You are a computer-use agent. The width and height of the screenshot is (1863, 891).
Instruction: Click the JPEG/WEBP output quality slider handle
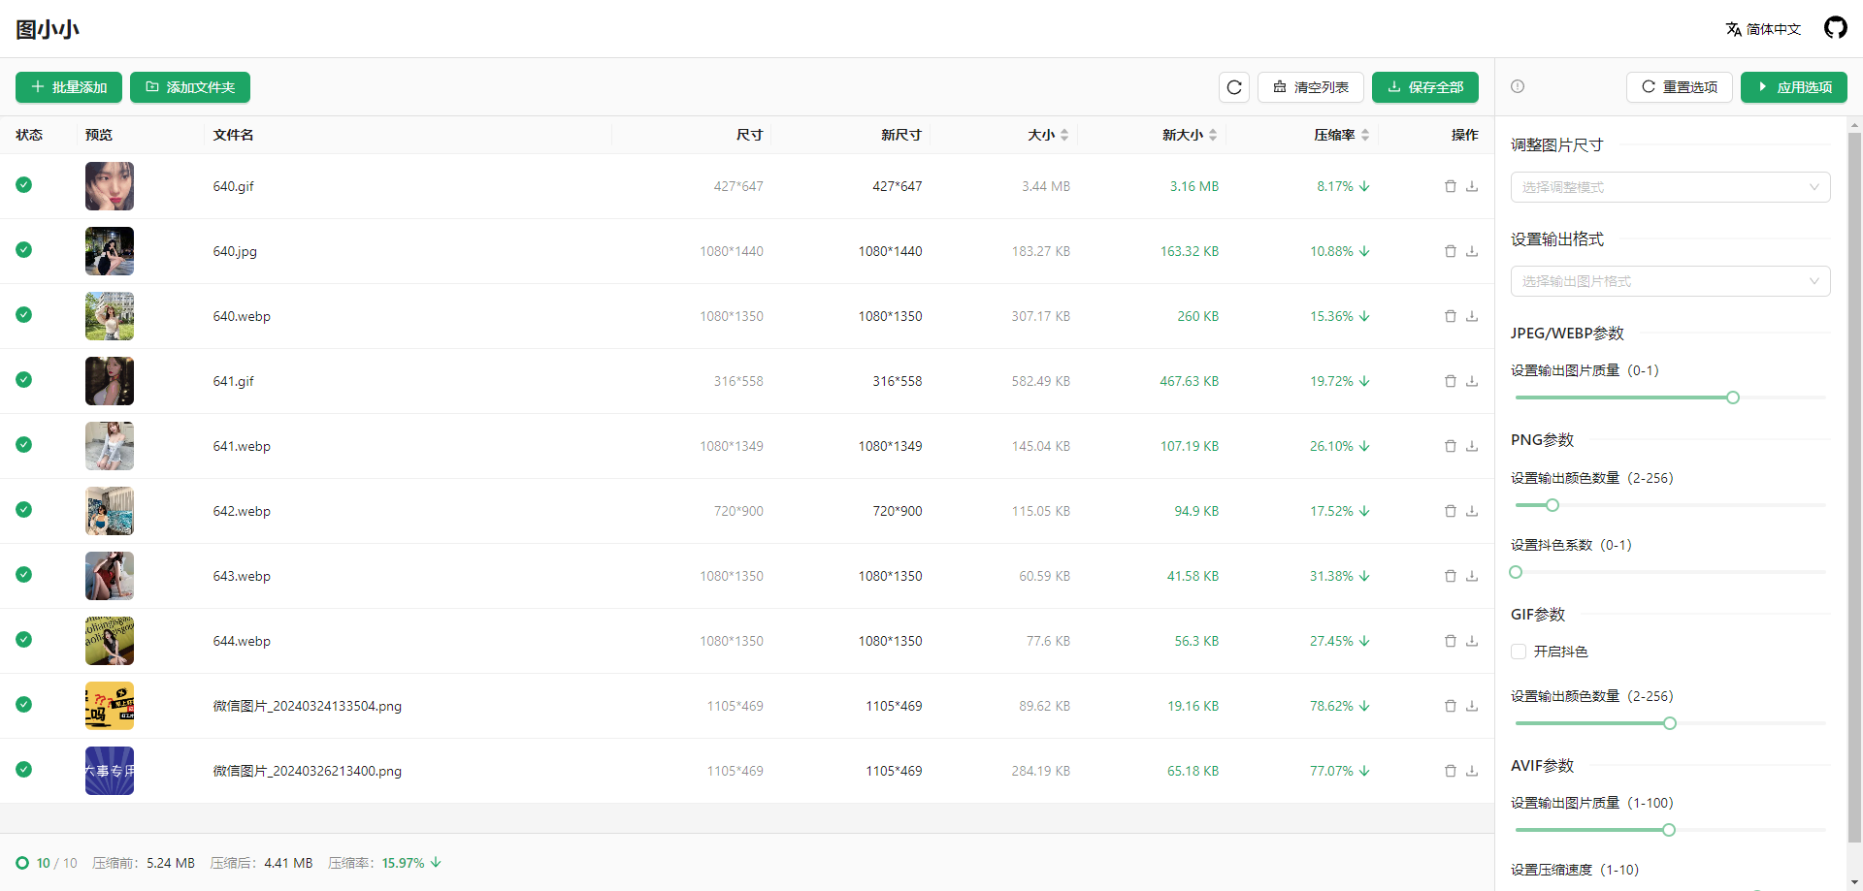pyautogui.click(x=1733, y=398)
